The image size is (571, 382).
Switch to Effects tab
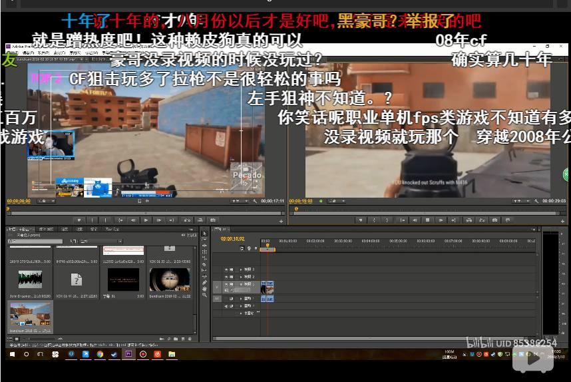point(79,229)
